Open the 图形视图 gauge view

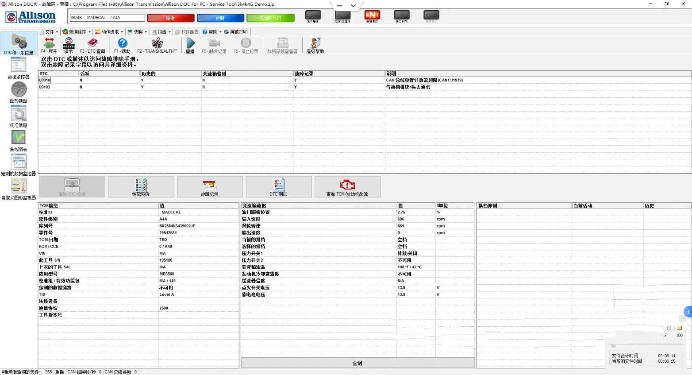(x=19, y=92)
